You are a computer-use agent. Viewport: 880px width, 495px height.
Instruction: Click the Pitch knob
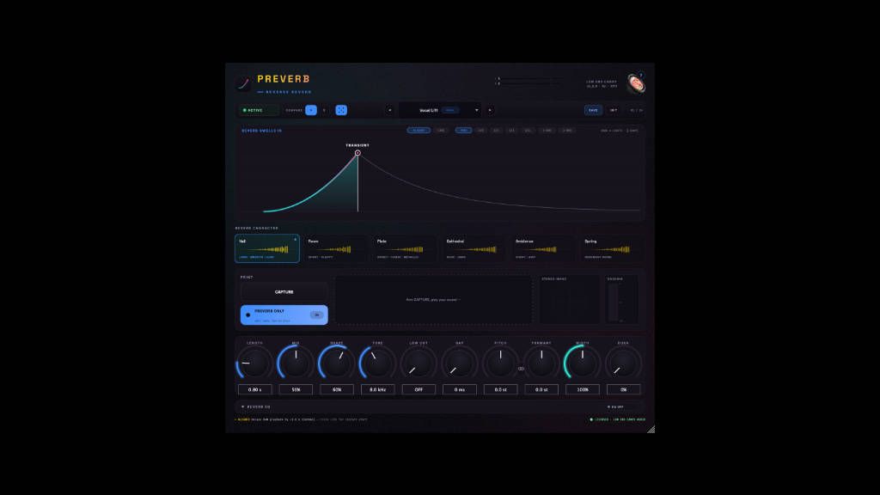click(501, 364)
